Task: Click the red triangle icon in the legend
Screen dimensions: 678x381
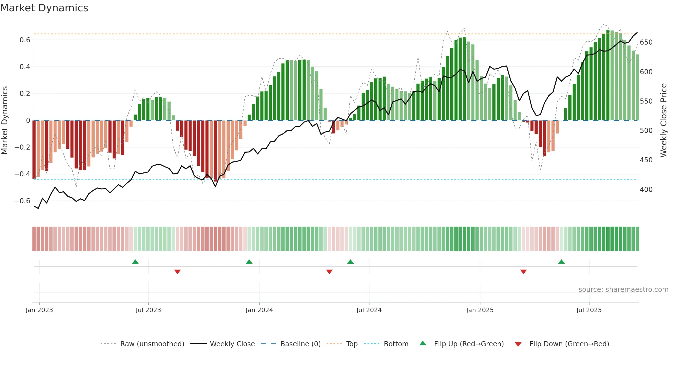Action: [x=518, y=344]
